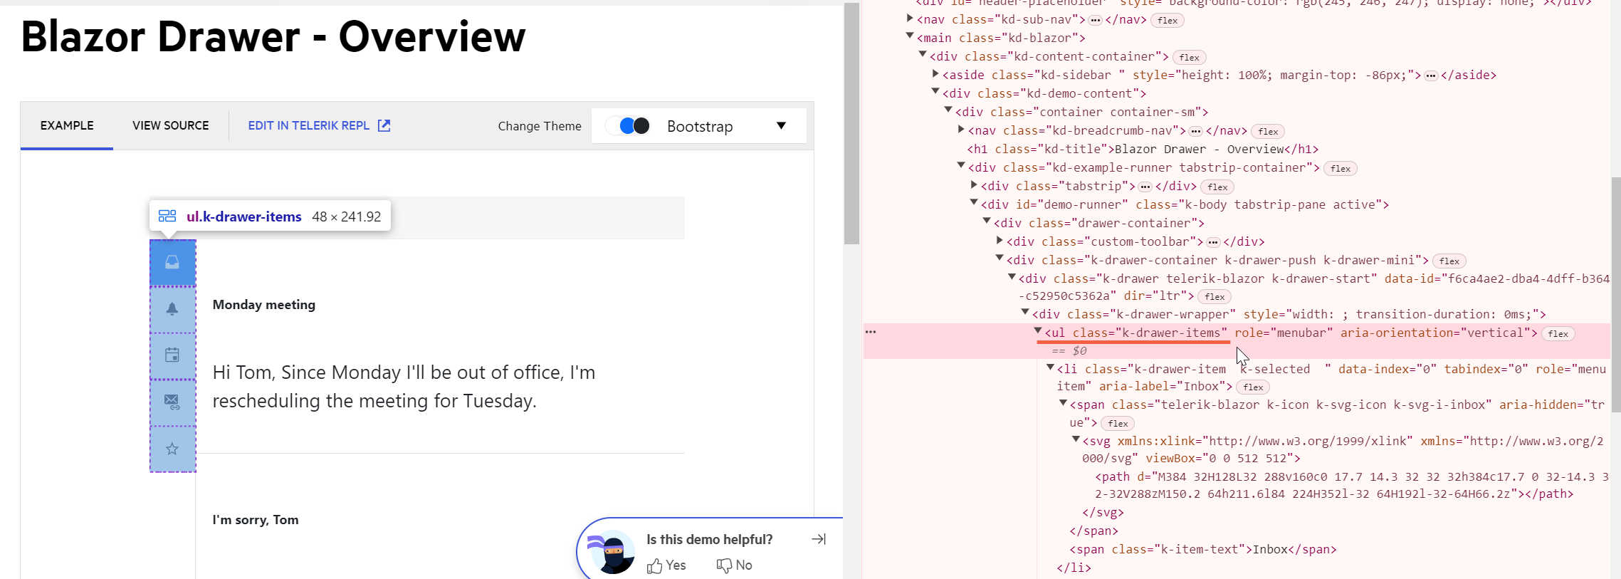Collapse the ul k-drawer-items node

(x=1038, y=331)
